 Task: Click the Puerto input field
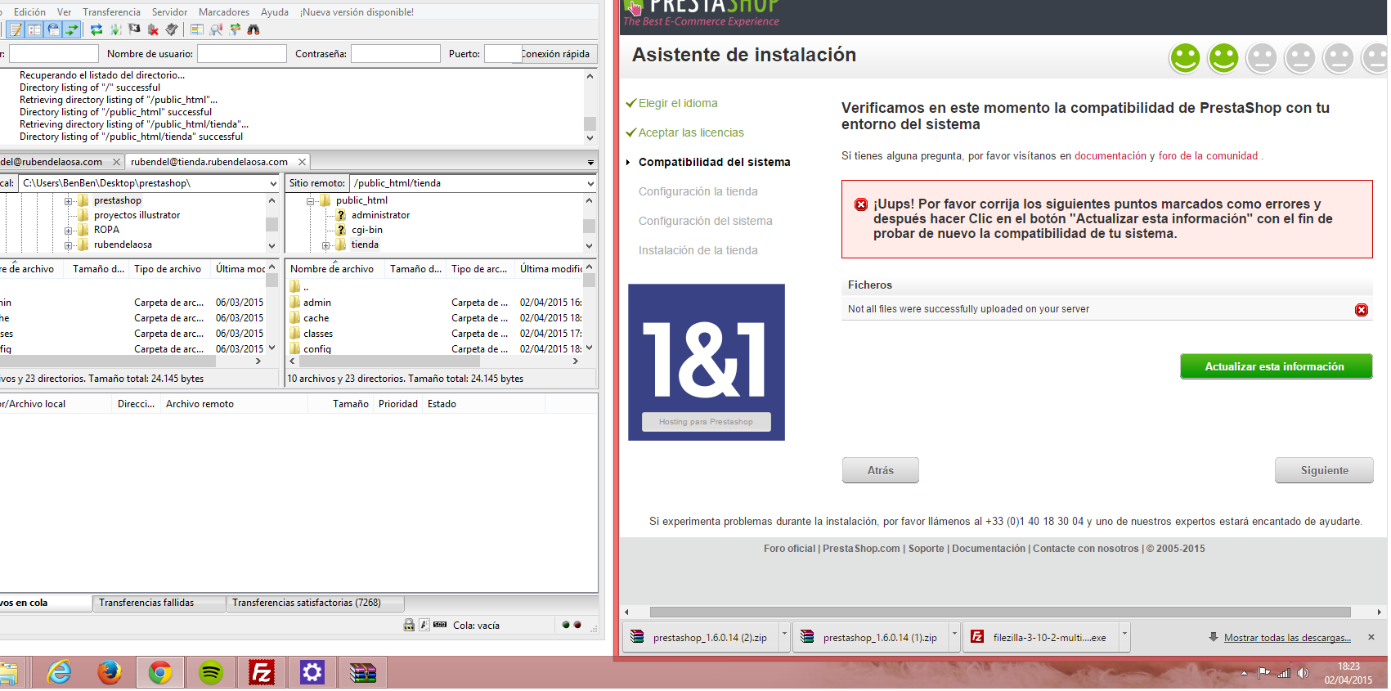[503, 54]
